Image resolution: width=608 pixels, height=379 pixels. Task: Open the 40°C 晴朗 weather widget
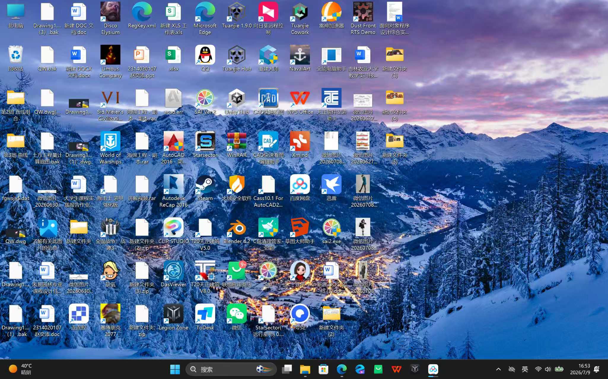(20, 369)
